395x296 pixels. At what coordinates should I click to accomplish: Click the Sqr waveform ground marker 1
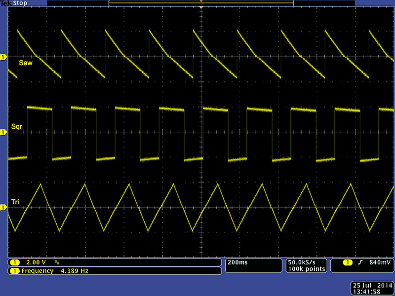point(3,133)
